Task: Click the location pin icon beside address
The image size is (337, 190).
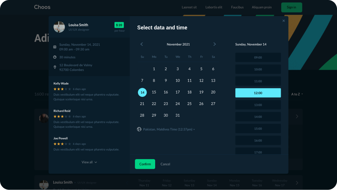Action: [55, 67]
